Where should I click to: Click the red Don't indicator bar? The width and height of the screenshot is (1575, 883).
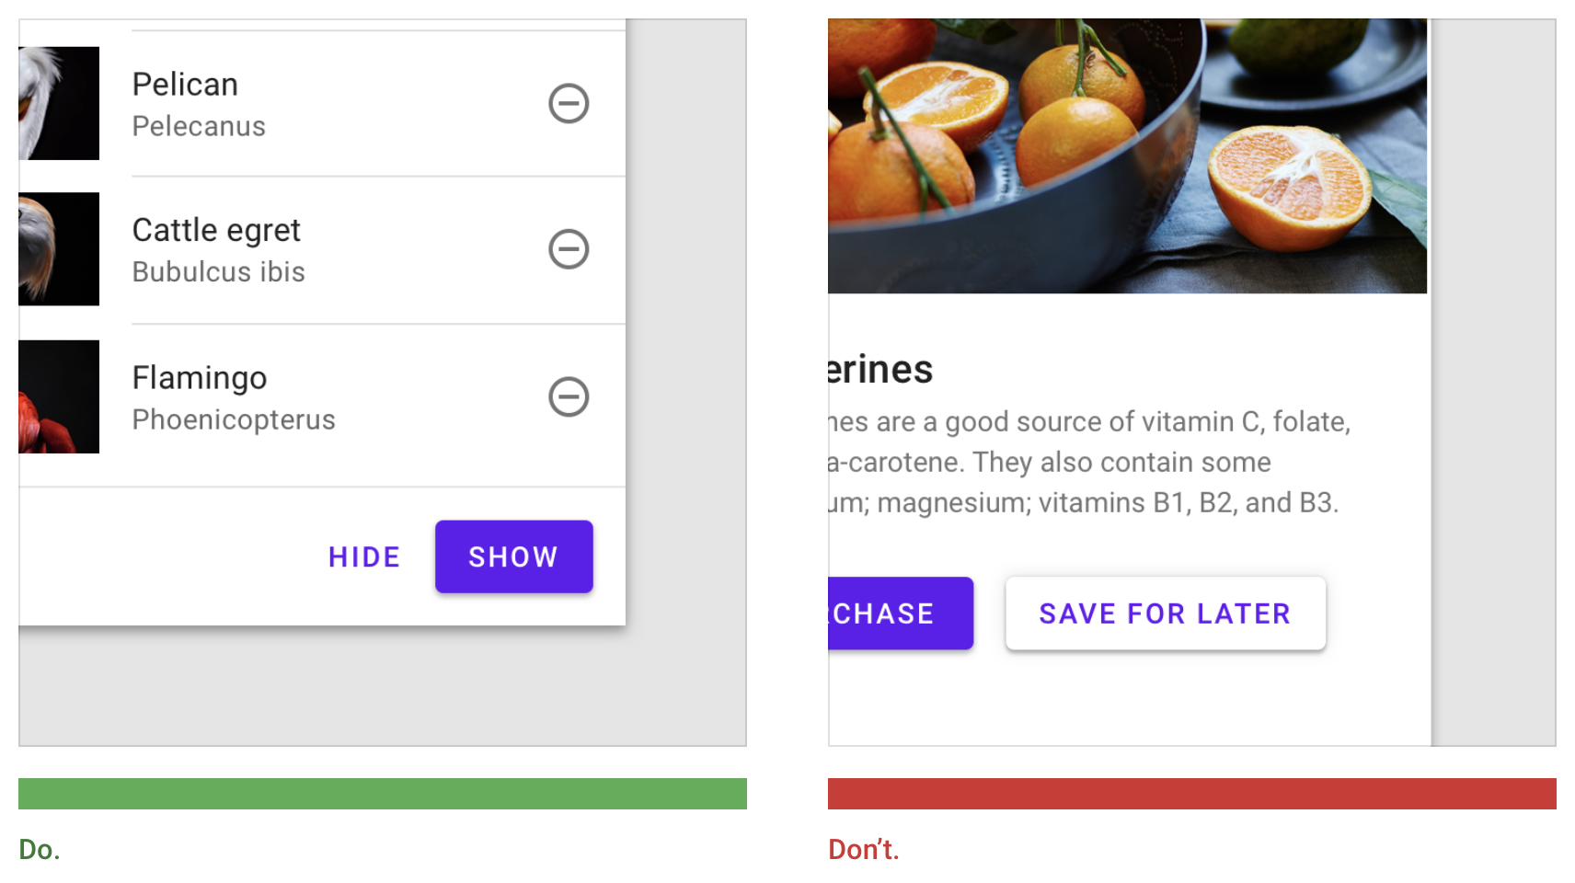tap(1192, 794)
